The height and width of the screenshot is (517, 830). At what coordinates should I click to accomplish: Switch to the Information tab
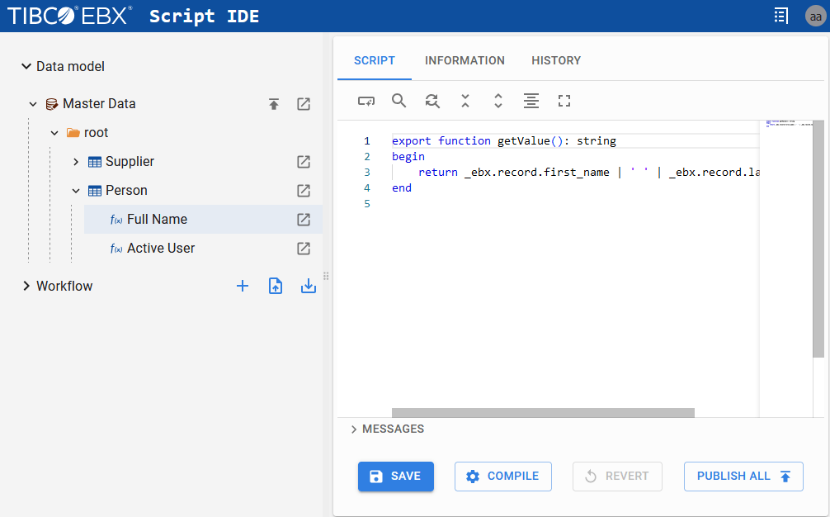(x=465, y=60)
